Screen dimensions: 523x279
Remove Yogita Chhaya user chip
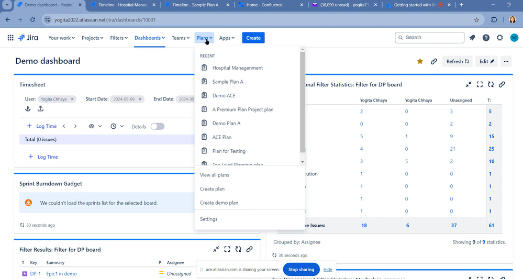tap(72, 99)
